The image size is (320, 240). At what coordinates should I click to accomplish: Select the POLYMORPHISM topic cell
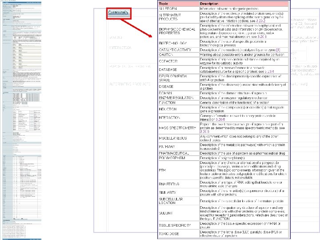point(179,158)
